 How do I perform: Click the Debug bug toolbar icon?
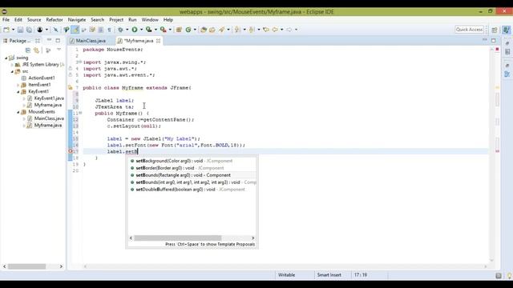click(120, 30)
